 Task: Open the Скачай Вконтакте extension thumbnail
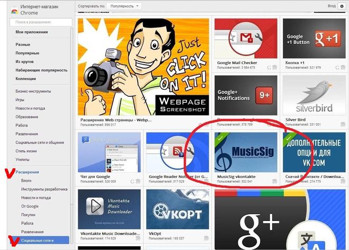(x=314, y=152)
